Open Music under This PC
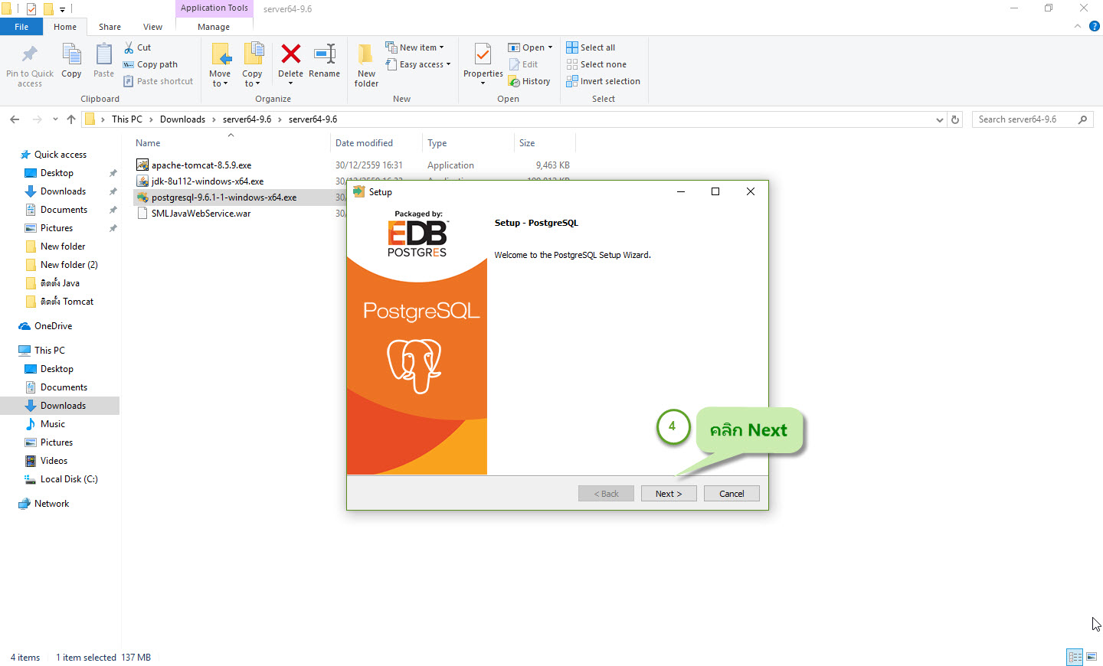This screenshot has width=1103, height=666. (x=52, y=424)
